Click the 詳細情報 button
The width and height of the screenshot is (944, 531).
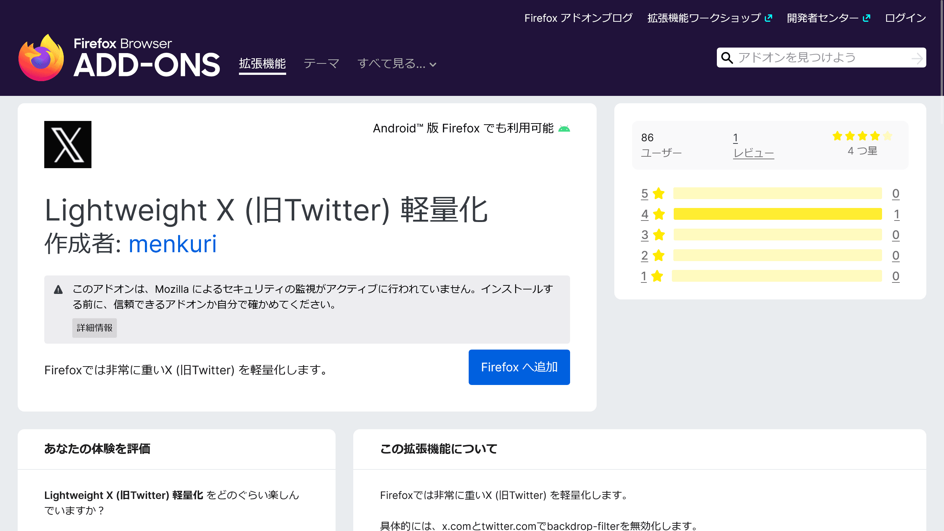(x=94, y=328)
